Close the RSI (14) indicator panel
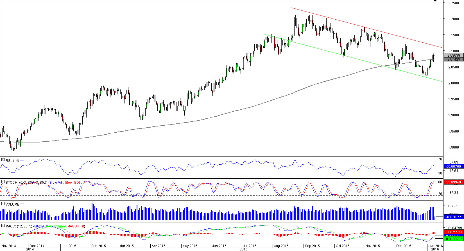The image size is (464, 251). click(x=3, y=160)
